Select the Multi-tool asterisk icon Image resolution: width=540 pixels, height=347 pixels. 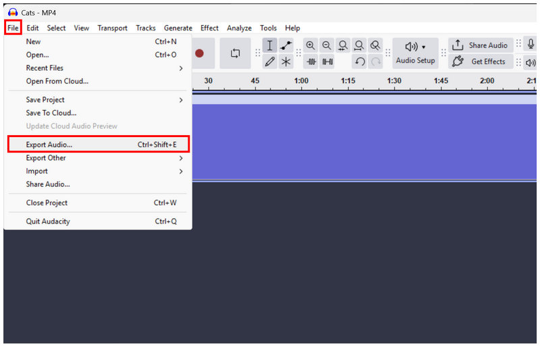(x=286, y=61)
